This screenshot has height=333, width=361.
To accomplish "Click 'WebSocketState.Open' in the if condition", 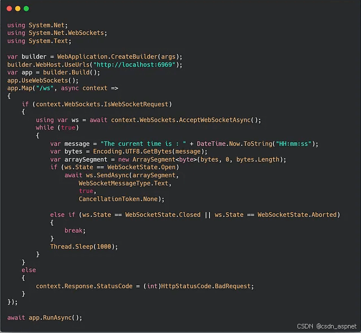I will click(x=141, y=167).
